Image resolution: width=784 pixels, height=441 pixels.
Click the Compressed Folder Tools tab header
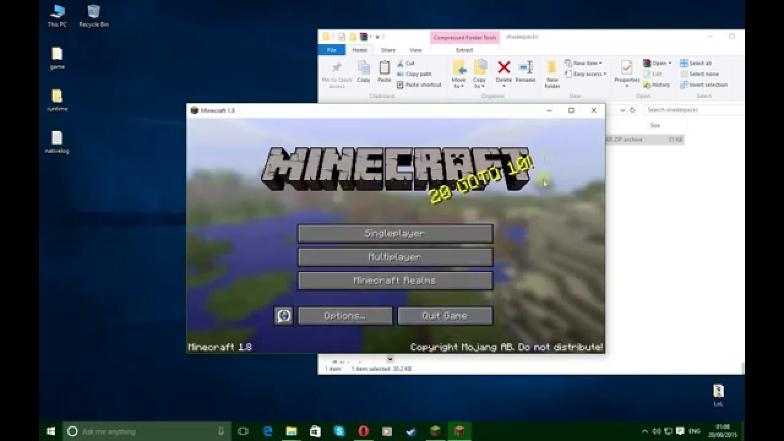click(x=465, y=37)
